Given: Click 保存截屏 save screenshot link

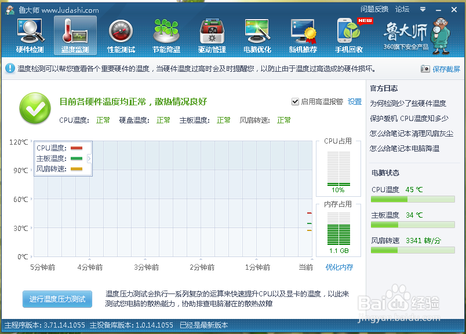Looking at the screenshot, I should tap(446, 69).
